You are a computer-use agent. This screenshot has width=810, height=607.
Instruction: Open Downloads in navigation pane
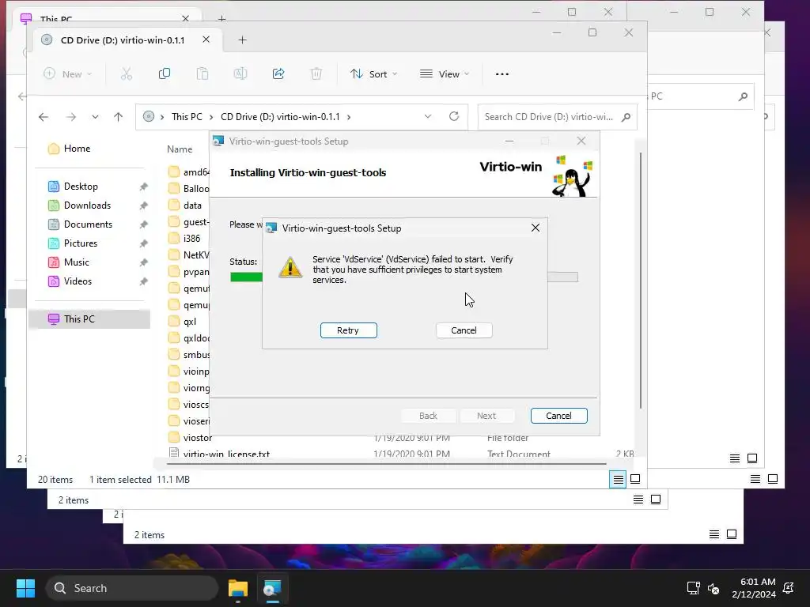[x=87, y=205]
